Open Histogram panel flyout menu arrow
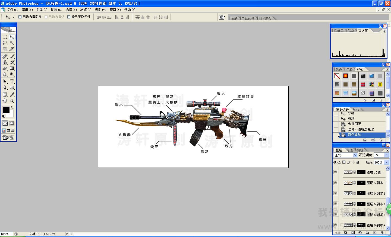 point(384,31)
